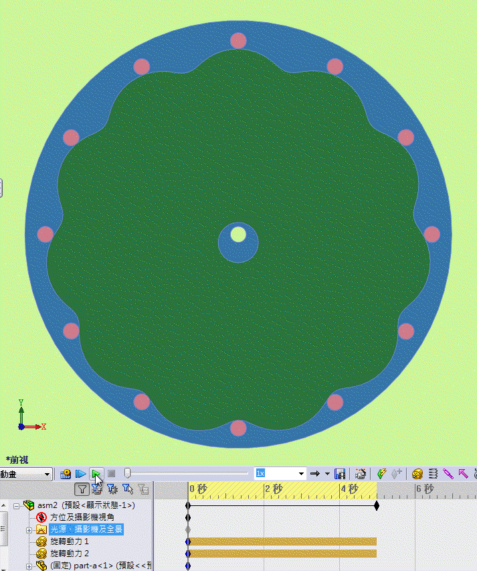Select 旋轉動力 2 timeline bar
This screenshot has height=571, width=477.
coord(282,554)
